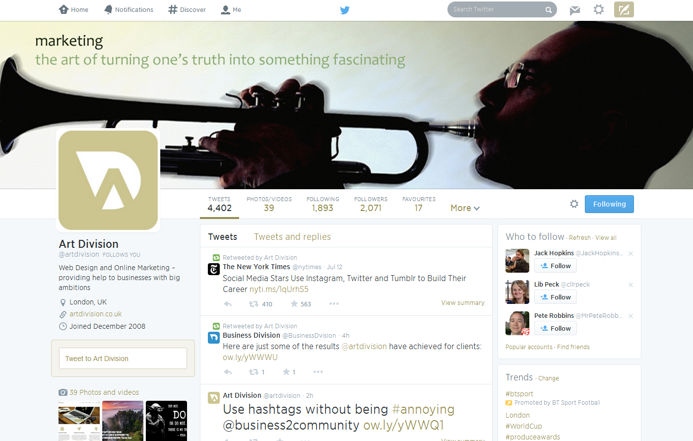Click the promoted icon by BT Sport Football
The width and height of the screenshot is (693, 441).
508,403
